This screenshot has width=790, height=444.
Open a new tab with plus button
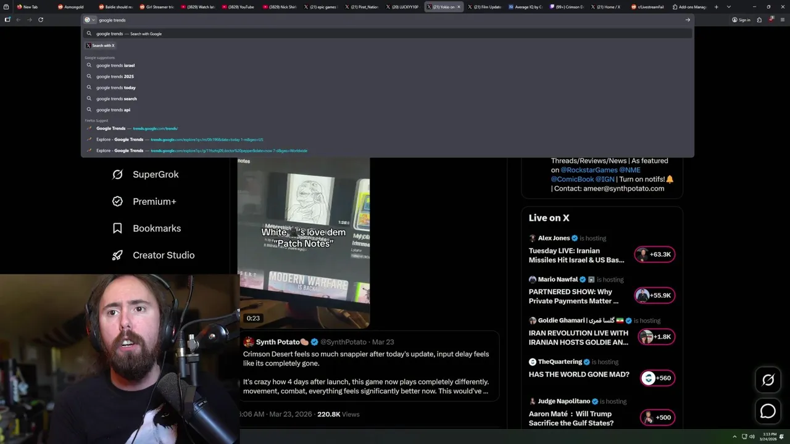[x=716, y=7]
